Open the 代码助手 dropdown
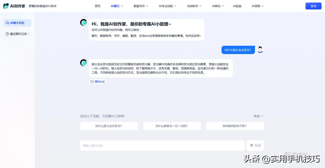The width and height of the screenshot is (325, 168). 194,6
